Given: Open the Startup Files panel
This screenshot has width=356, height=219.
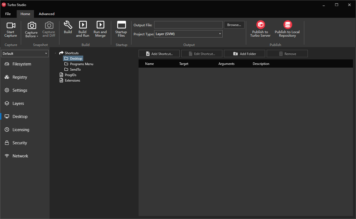Looking at the screenshot, I should coord(121,29).
